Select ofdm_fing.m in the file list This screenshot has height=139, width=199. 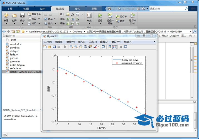pyautogui.click(x=17, y=65)
